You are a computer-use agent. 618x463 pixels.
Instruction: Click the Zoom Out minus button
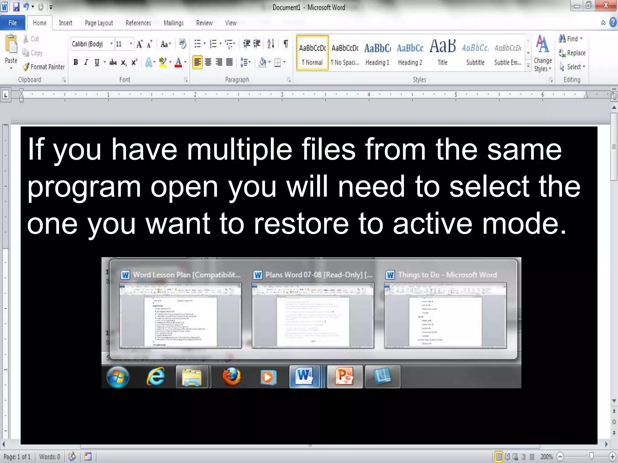(x=560, y=457)
